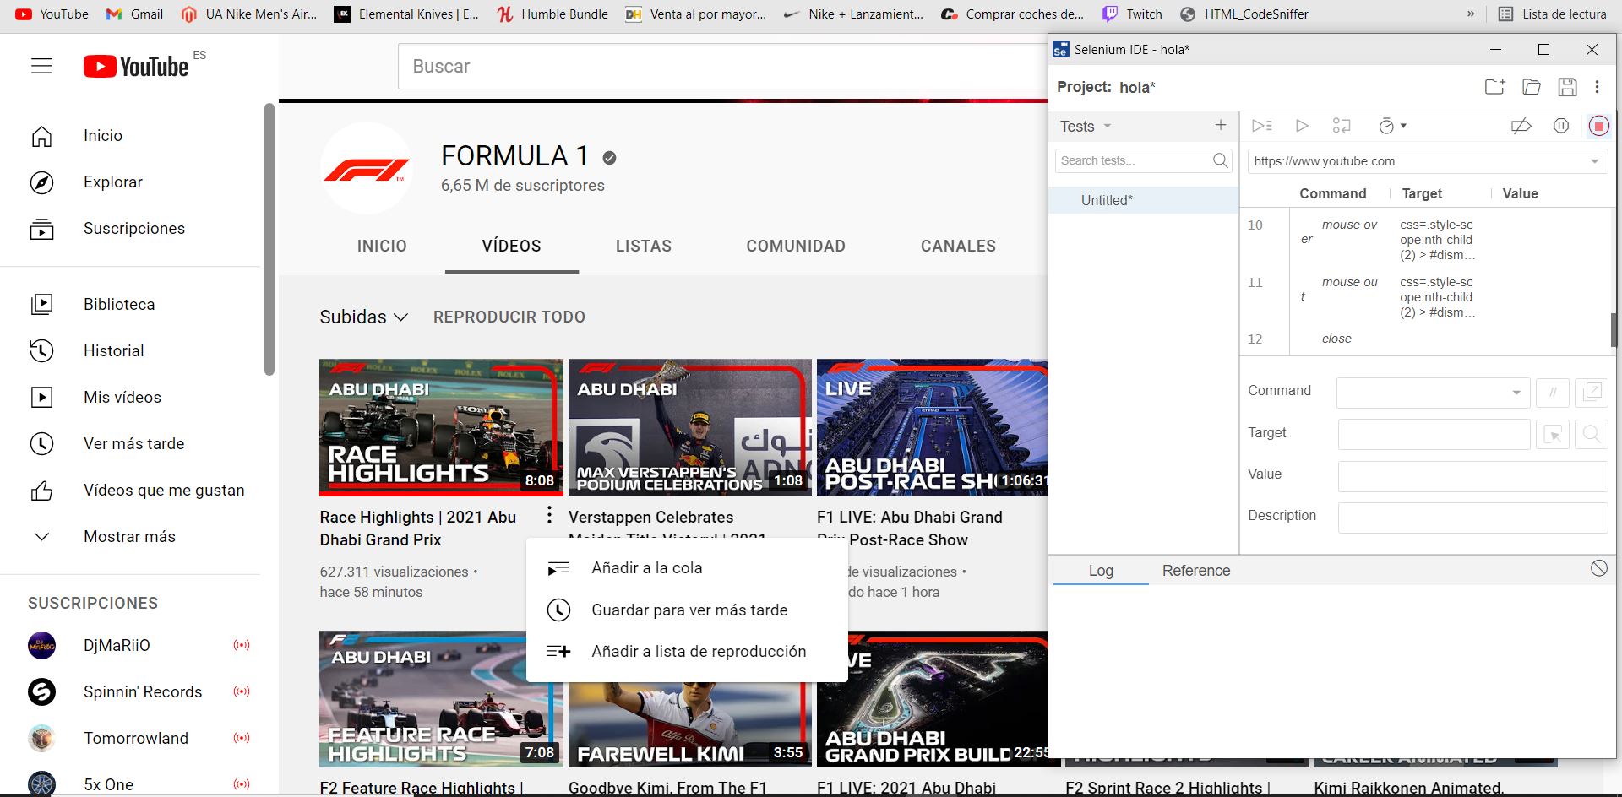Click find target in page icon

(x=1592, y=434)
